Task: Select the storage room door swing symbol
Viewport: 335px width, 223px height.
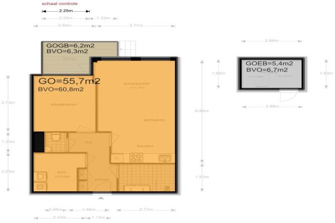Action: pyautogui.click(x=286, y=99)
